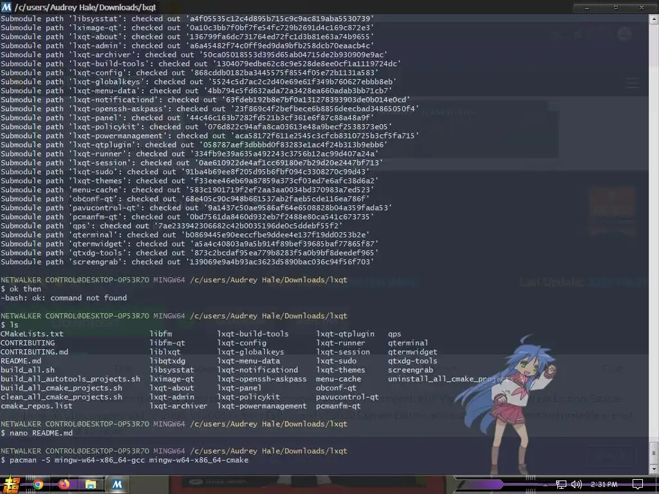This screenshot has height=494, width=659.
Task: Click 'build_all_autotools_projects.sh' file name
Action: pos(70,379)
